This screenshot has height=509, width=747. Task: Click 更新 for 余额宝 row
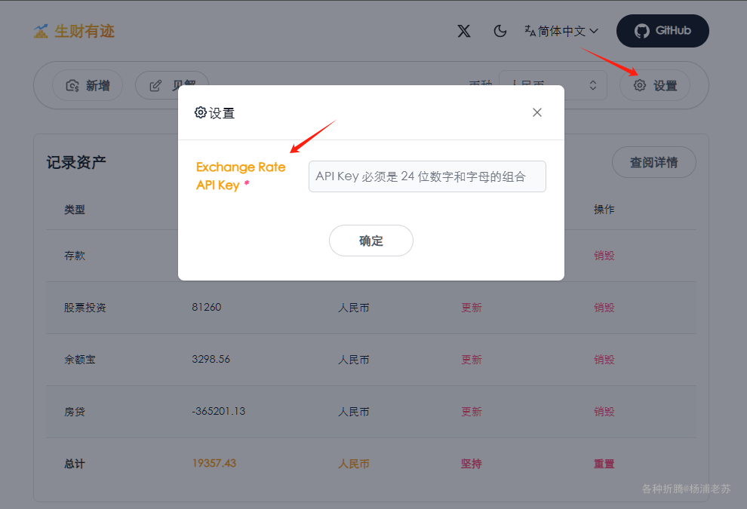pos(472,360)
